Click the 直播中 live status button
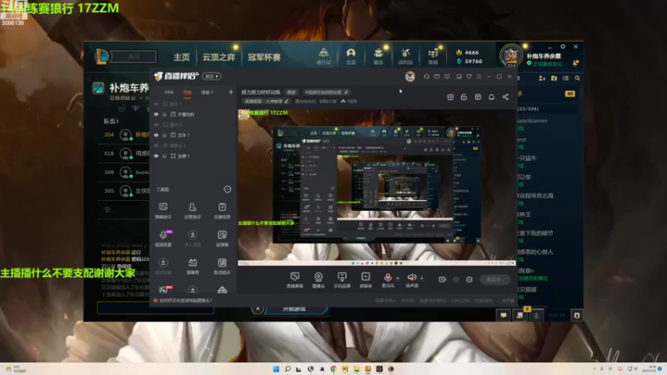The height and width of the screenshot is (375, 667). (494, 279)
